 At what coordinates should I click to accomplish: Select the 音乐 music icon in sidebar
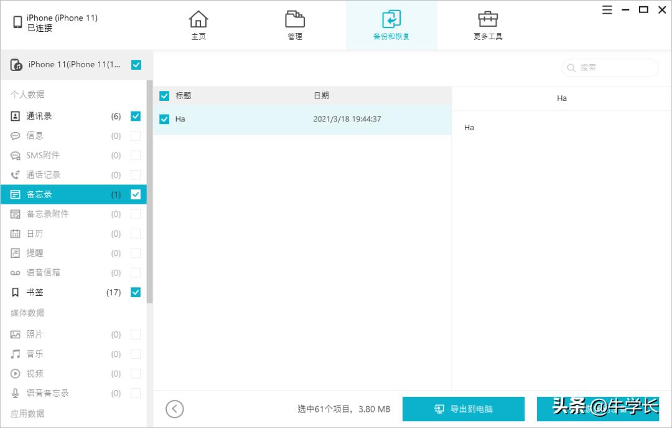[x=15, y=353]
